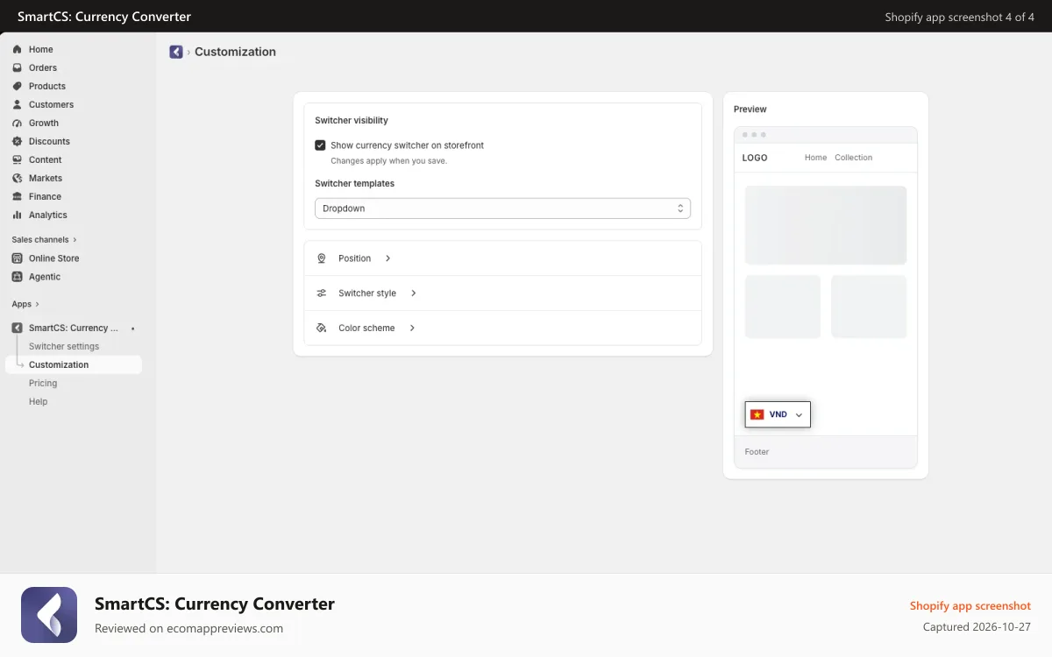Click the Finance bank icon
This screenshot has height=657, width=1052.
coord(17,196)
